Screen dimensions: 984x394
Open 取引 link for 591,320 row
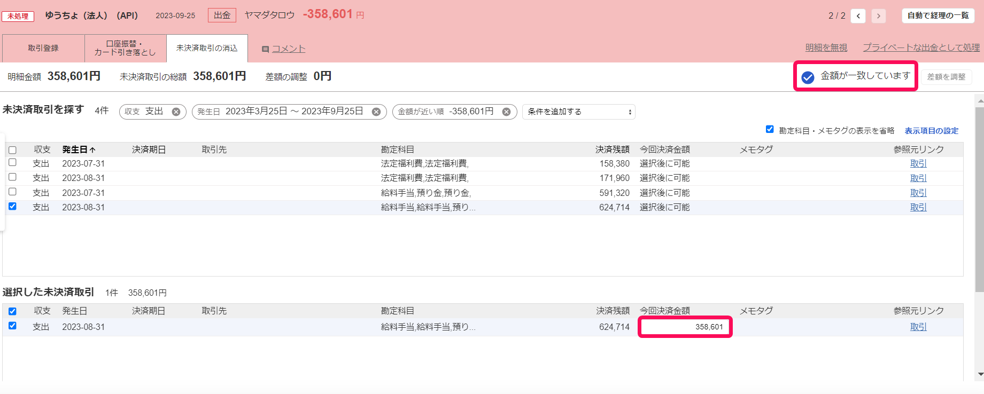918,193
